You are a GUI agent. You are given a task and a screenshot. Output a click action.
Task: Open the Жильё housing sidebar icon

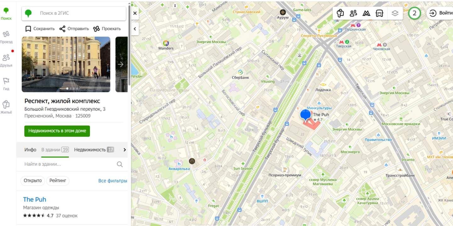(6, 107)
